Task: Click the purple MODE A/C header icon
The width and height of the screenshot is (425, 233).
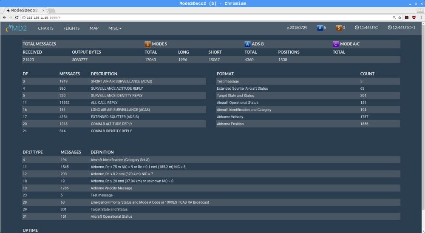Action: click(x=336, y=44)
